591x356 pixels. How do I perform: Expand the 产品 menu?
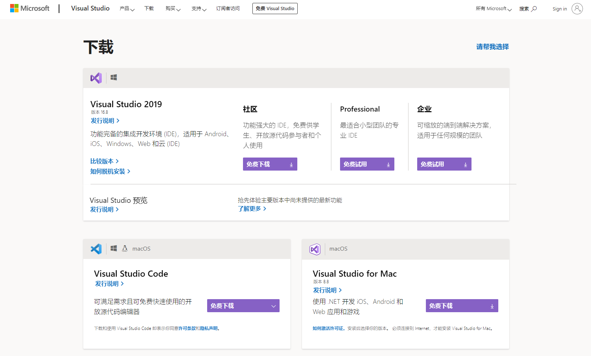127,9
